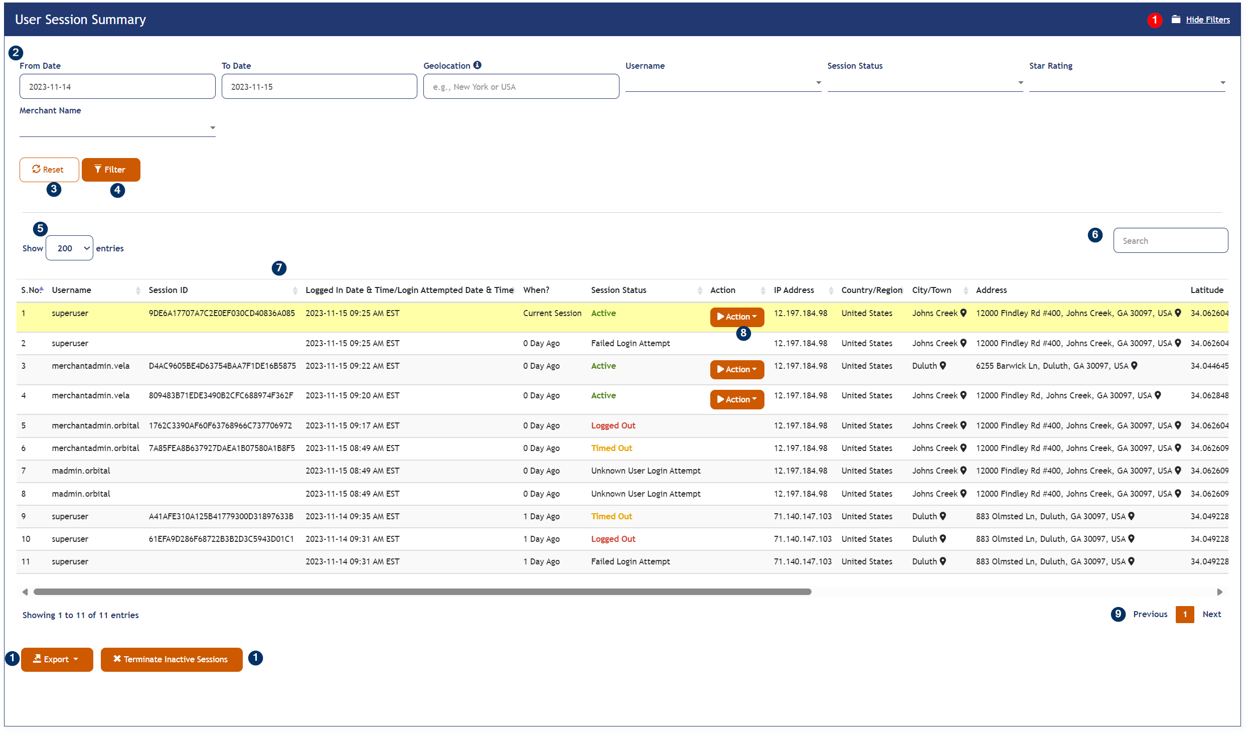This screenshot has width=1250, height=734.
Task: Click the table Search box
Action: coord(1171,241)
